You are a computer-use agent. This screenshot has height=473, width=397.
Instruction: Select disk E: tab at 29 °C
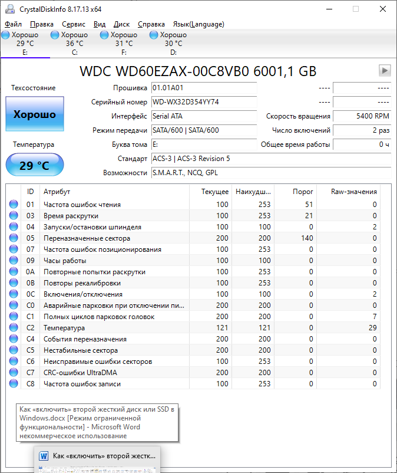(25, 44)
